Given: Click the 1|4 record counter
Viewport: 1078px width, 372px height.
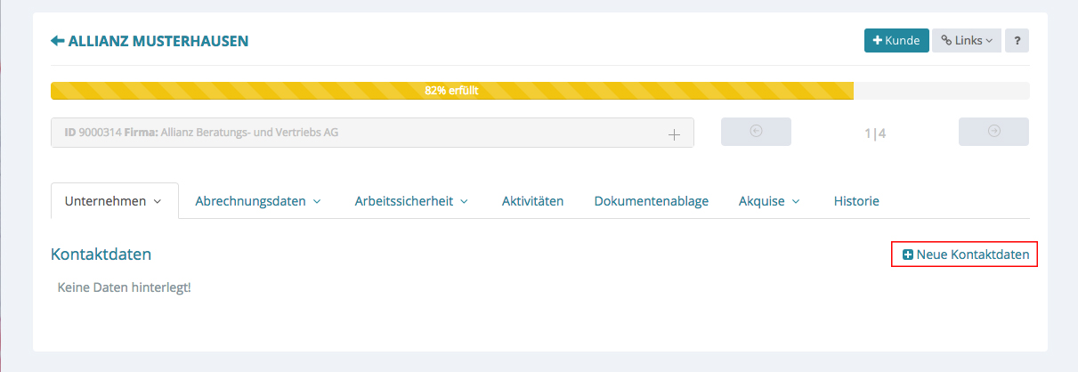Looking at the screenshot, I should pos(875,134).
